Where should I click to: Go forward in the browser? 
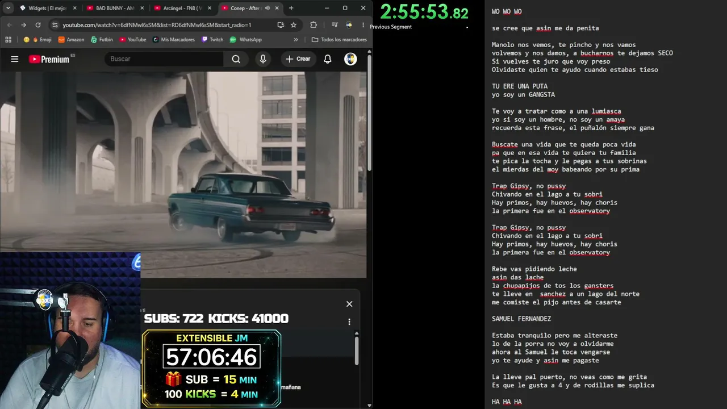coord(23,25)
